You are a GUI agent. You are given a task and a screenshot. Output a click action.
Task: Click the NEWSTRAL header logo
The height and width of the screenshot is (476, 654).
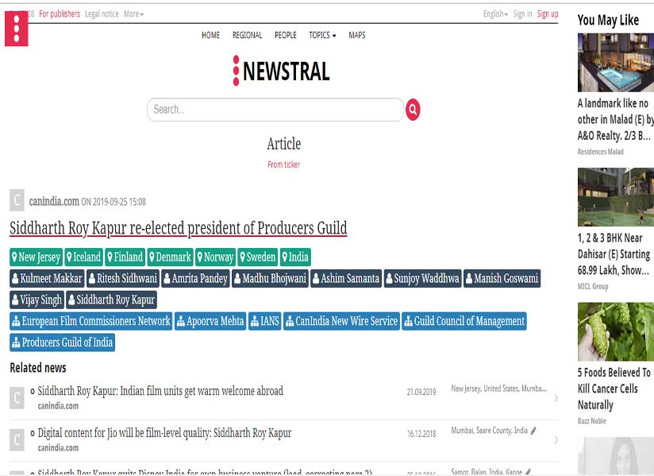[281, 71]
